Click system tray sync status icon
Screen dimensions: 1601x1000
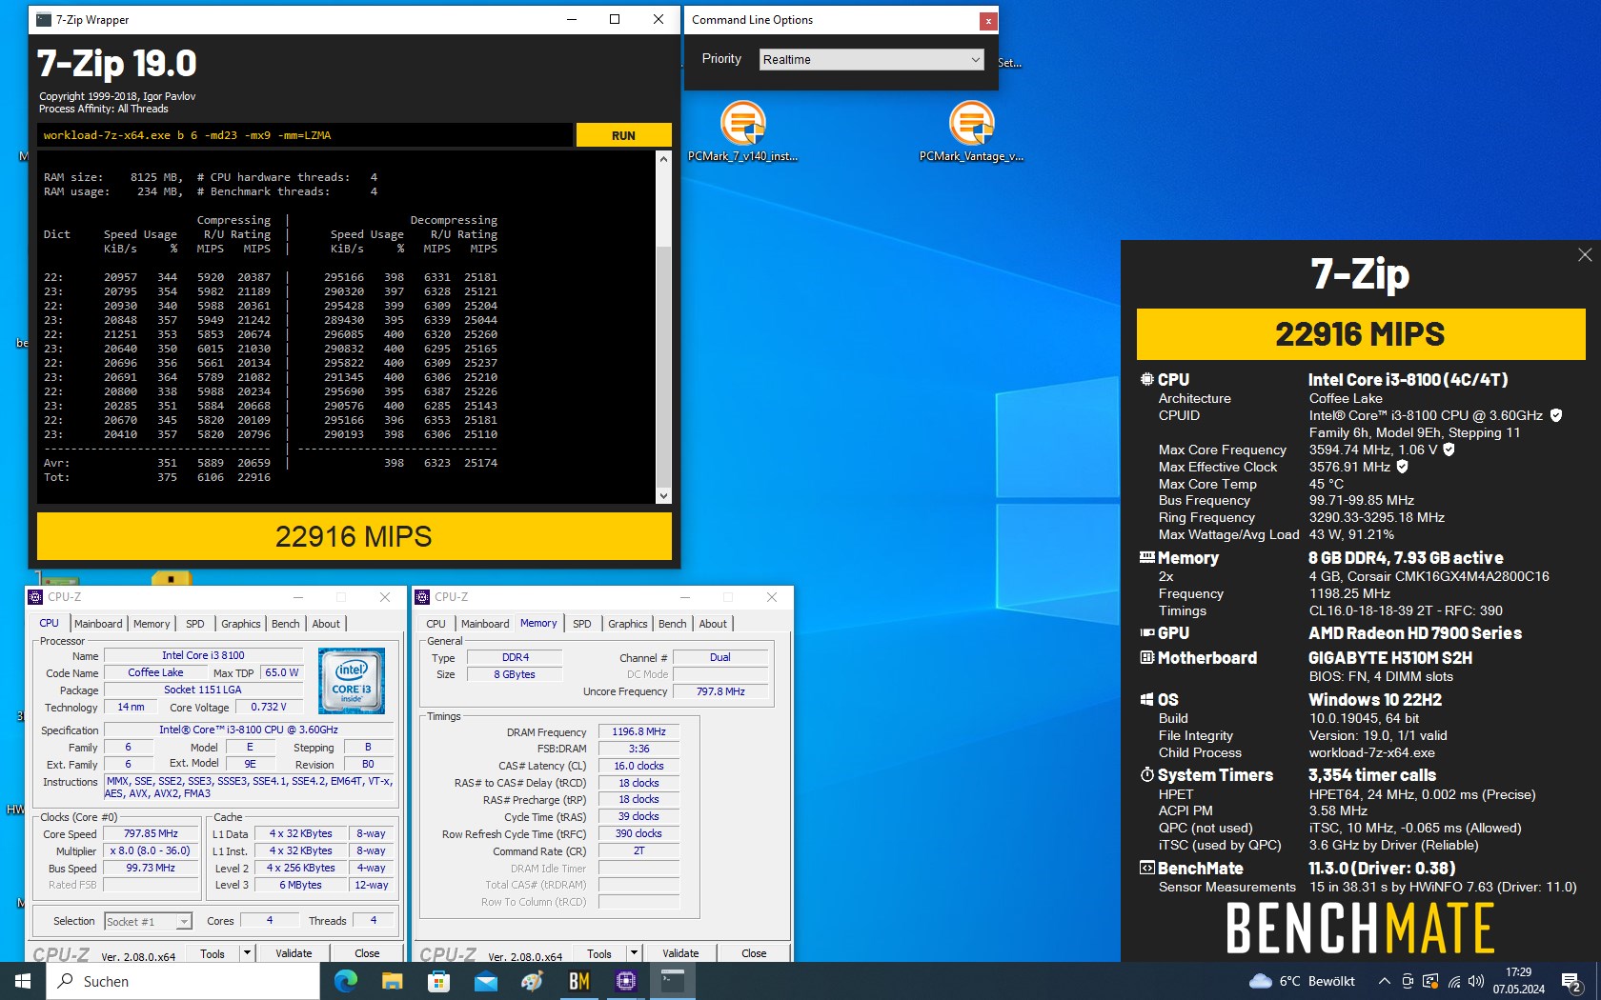point(1430,981)
